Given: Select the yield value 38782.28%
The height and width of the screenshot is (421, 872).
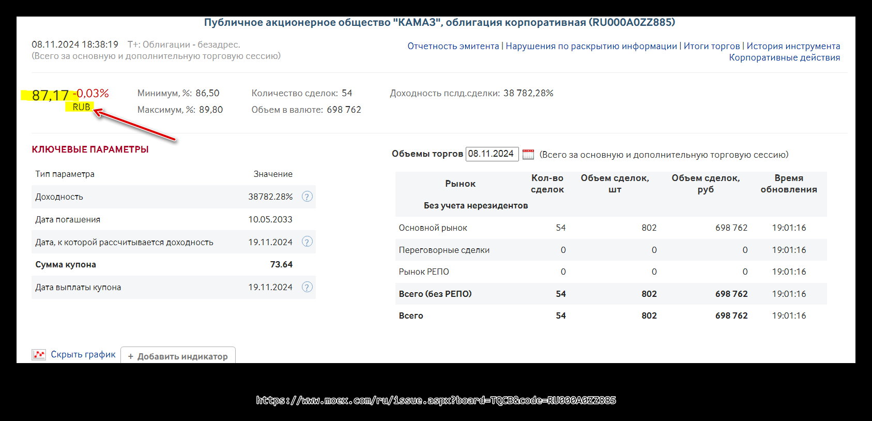Looking at the screenshot, I should click(270, 197).
